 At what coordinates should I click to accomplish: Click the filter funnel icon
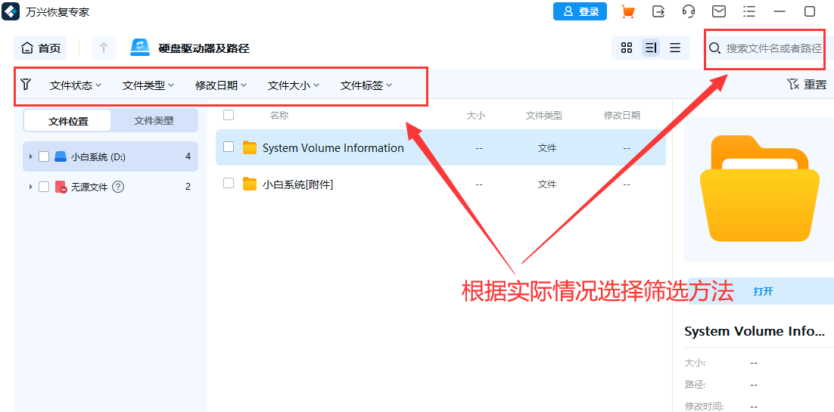click(x=26, y=84)
